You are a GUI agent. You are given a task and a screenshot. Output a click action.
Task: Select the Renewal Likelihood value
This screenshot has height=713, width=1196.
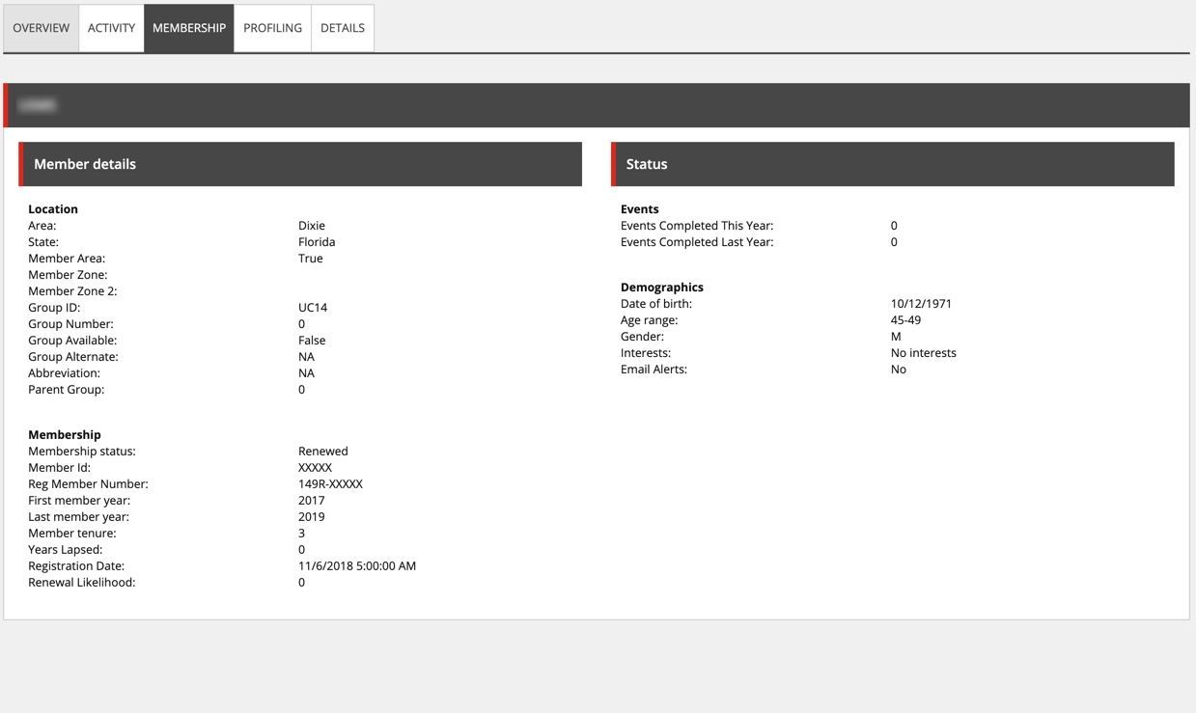301,582
